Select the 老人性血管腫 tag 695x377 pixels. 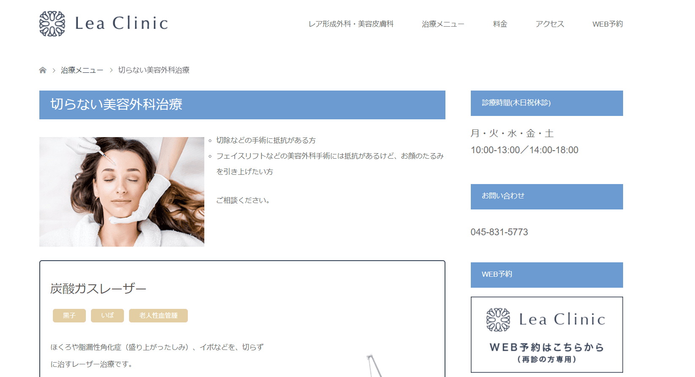point(158,316)
